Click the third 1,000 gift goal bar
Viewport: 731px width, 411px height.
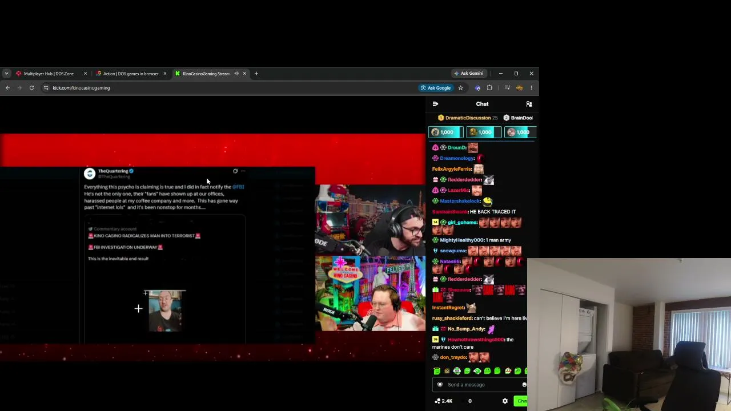click(x=520, y=132)
